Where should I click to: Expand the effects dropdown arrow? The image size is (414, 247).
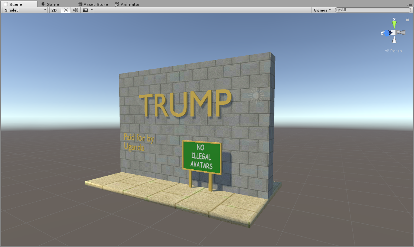coord(92,10)
